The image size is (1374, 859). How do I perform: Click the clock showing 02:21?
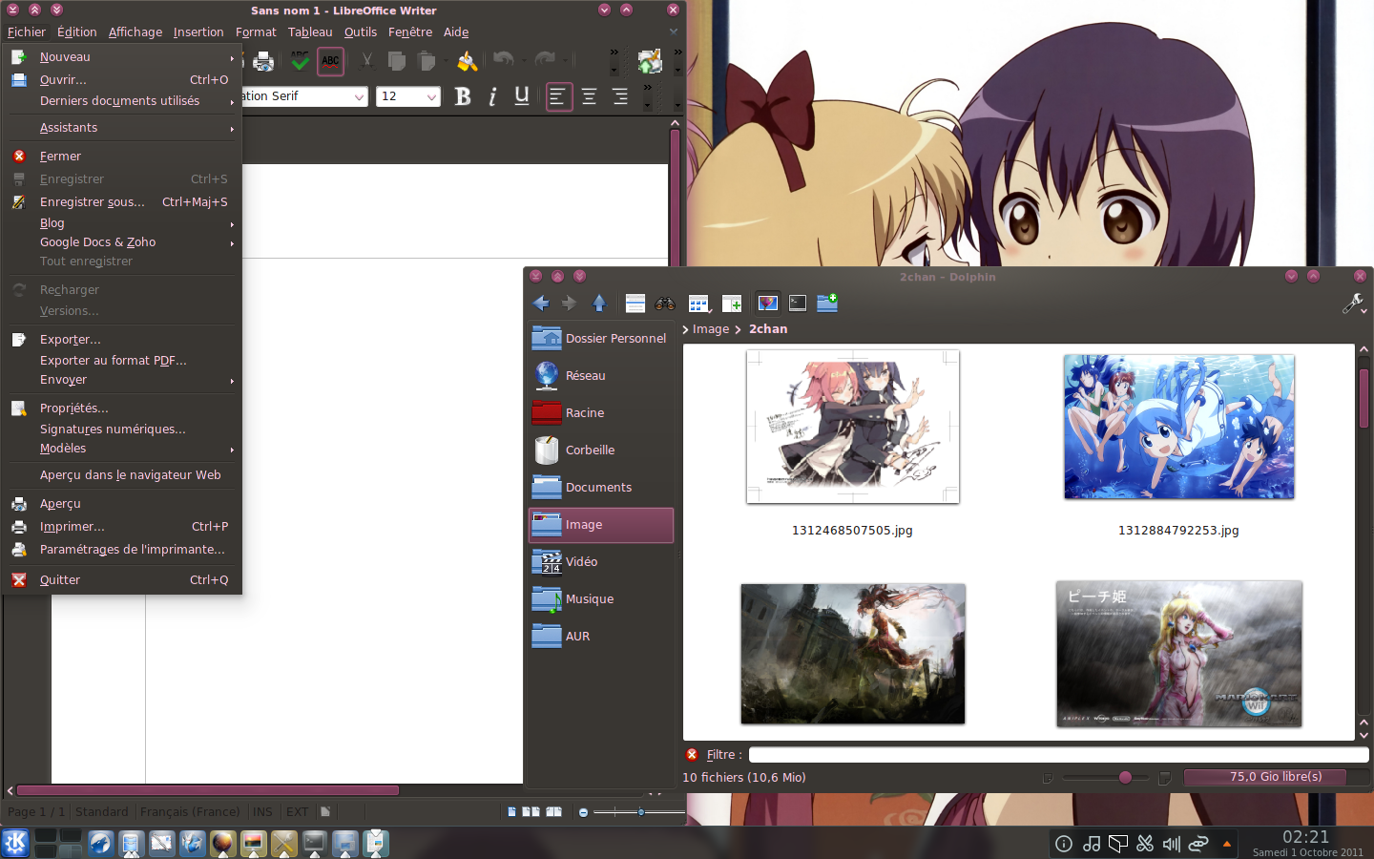pos(1306,837)
